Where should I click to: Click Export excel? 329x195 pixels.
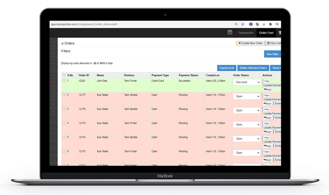point(227,68)
